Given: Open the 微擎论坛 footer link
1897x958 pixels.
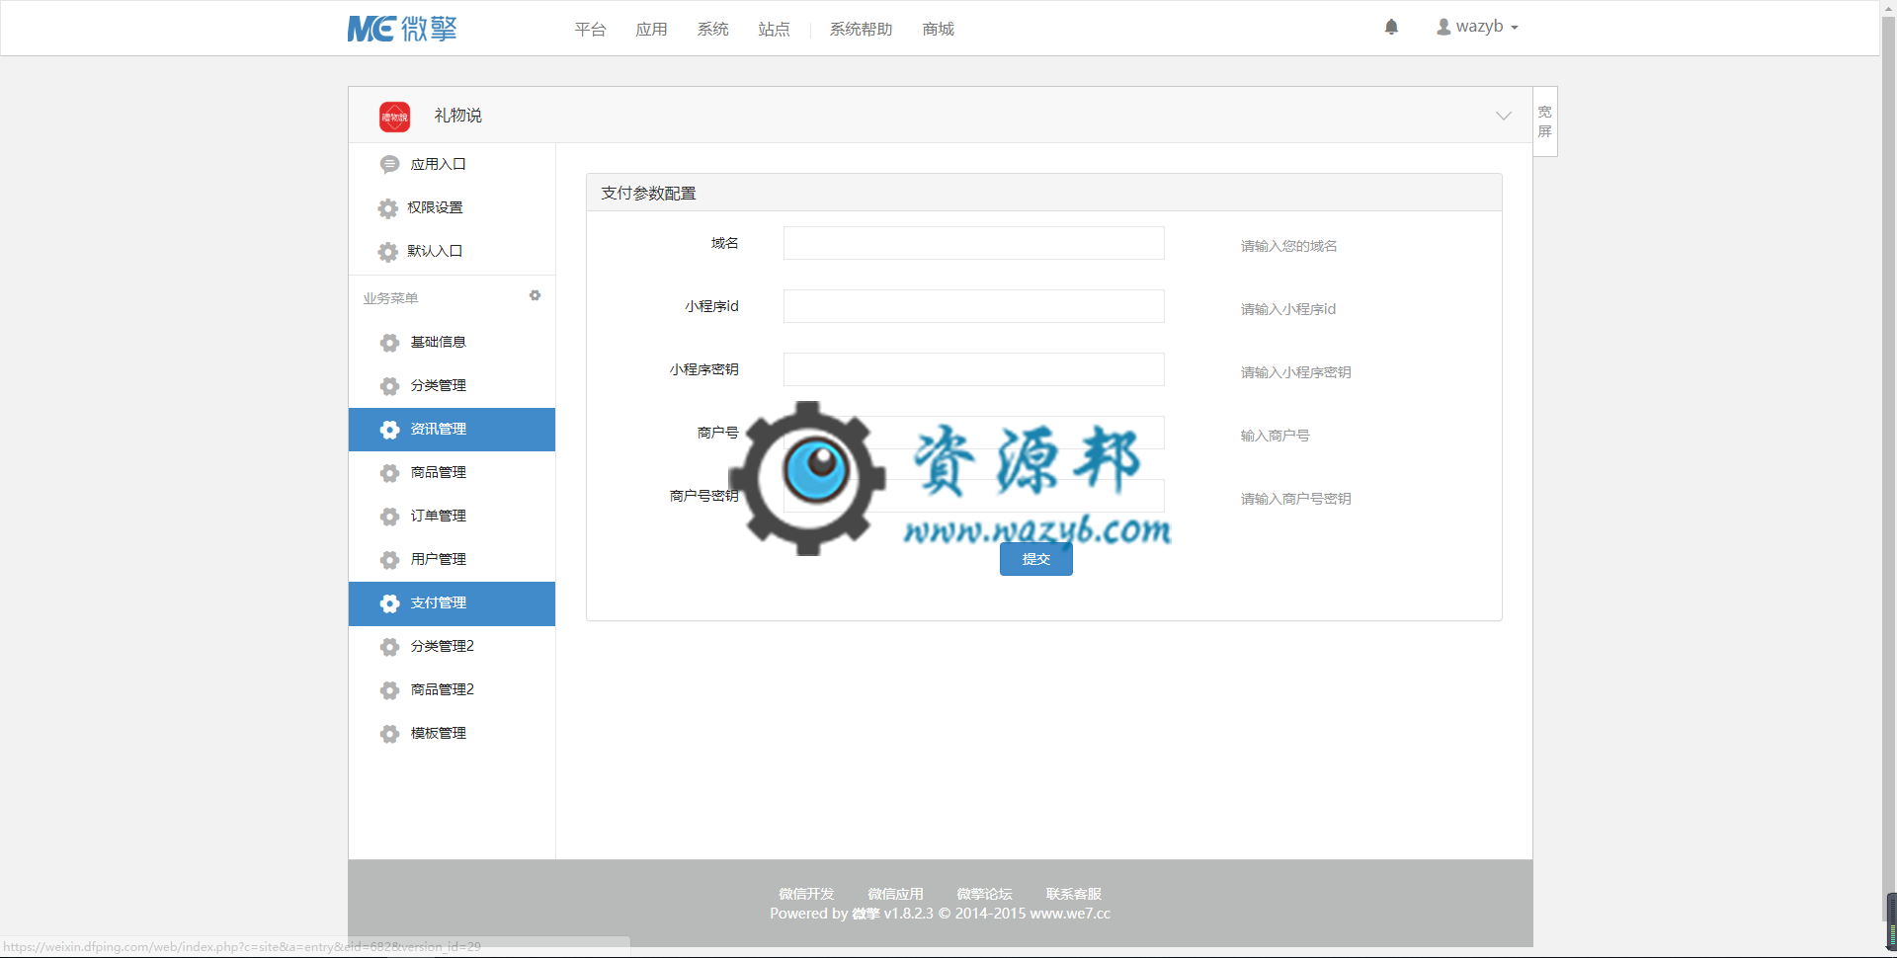Looking at the screenshot, I should point(984,894).
